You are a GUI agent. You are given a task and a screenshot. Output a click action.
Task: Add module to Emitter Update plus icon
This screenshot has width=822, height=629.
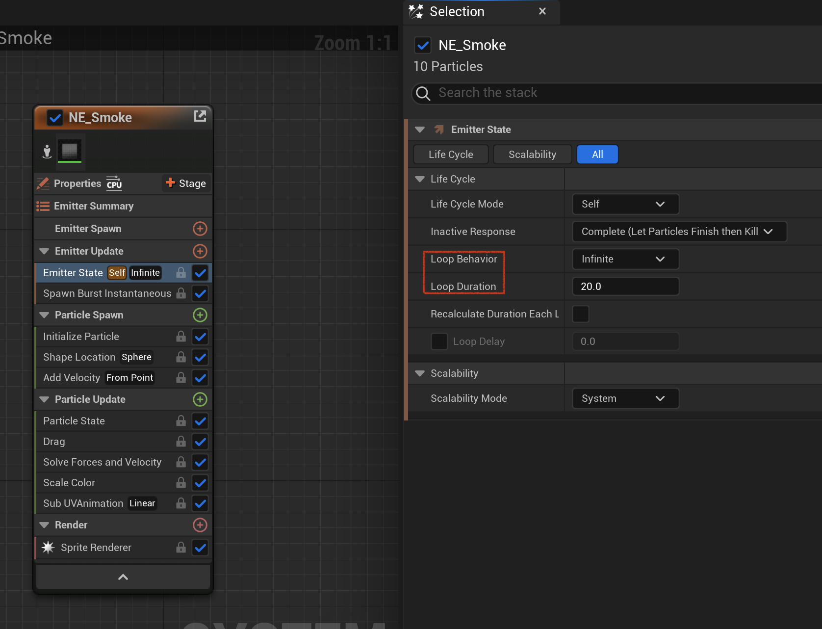click(200, 251)
